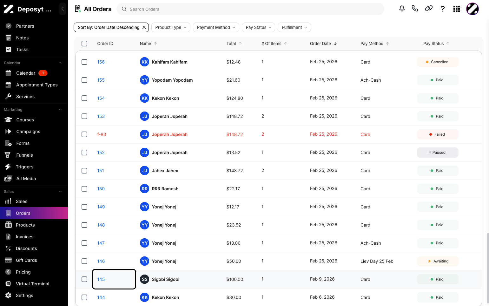
Task: Open the help question mark icon
Action: coord(443,9)
